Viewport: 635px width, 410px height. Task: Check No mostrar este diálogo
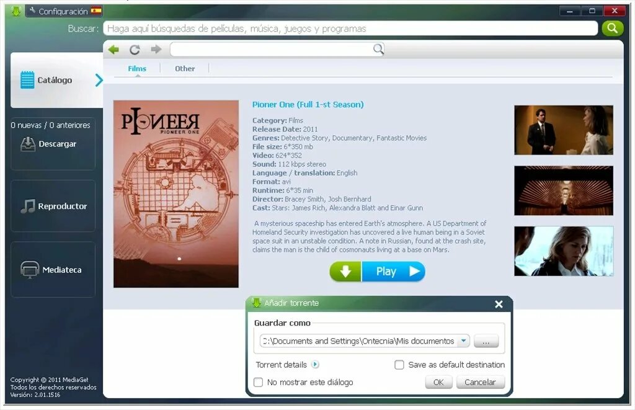click(x=258, y=382)
